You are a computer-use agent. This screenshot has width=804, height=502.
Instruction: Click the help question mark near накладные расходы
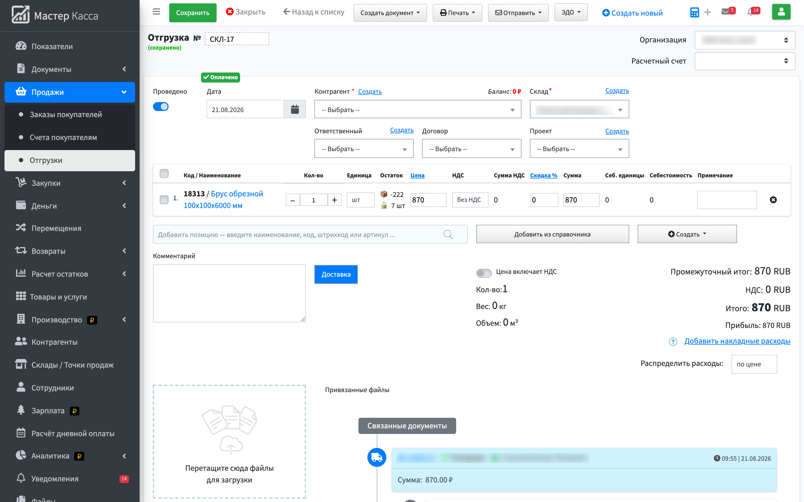pyautogui.click(x=673, y=342)
